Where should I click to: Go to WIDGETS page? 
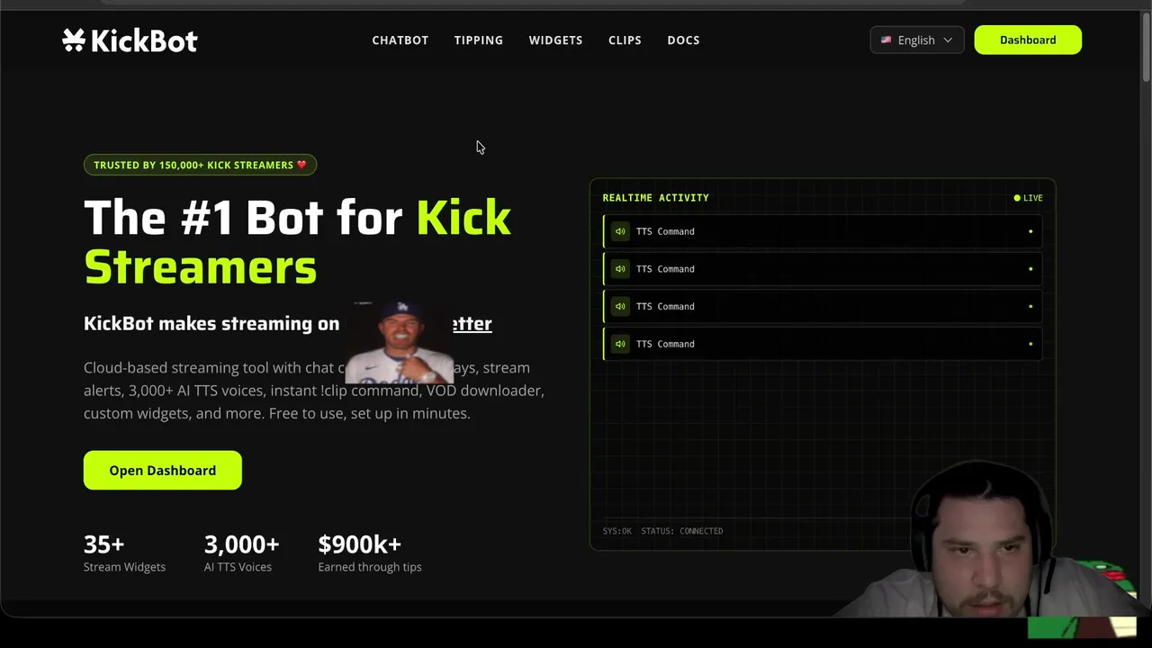point(555,40)
